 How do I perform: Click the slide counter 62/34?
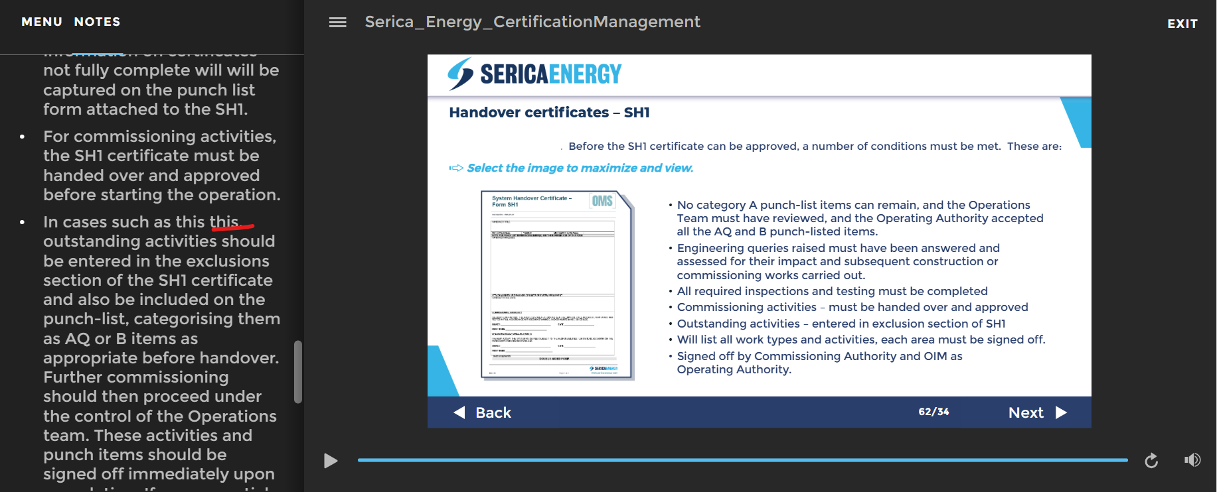933,412
